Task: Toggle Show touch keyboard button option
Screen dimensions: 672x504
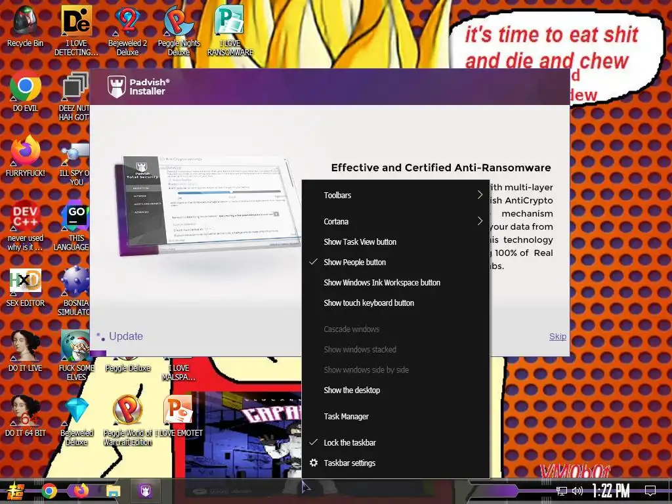Action: [x=396, y=303]
